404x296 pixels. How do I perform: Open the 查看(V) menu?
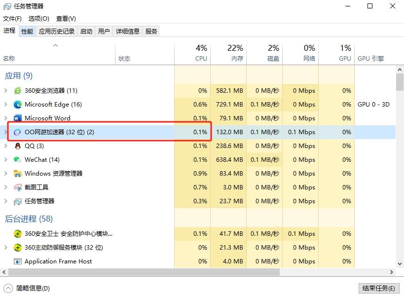(66, 19)
